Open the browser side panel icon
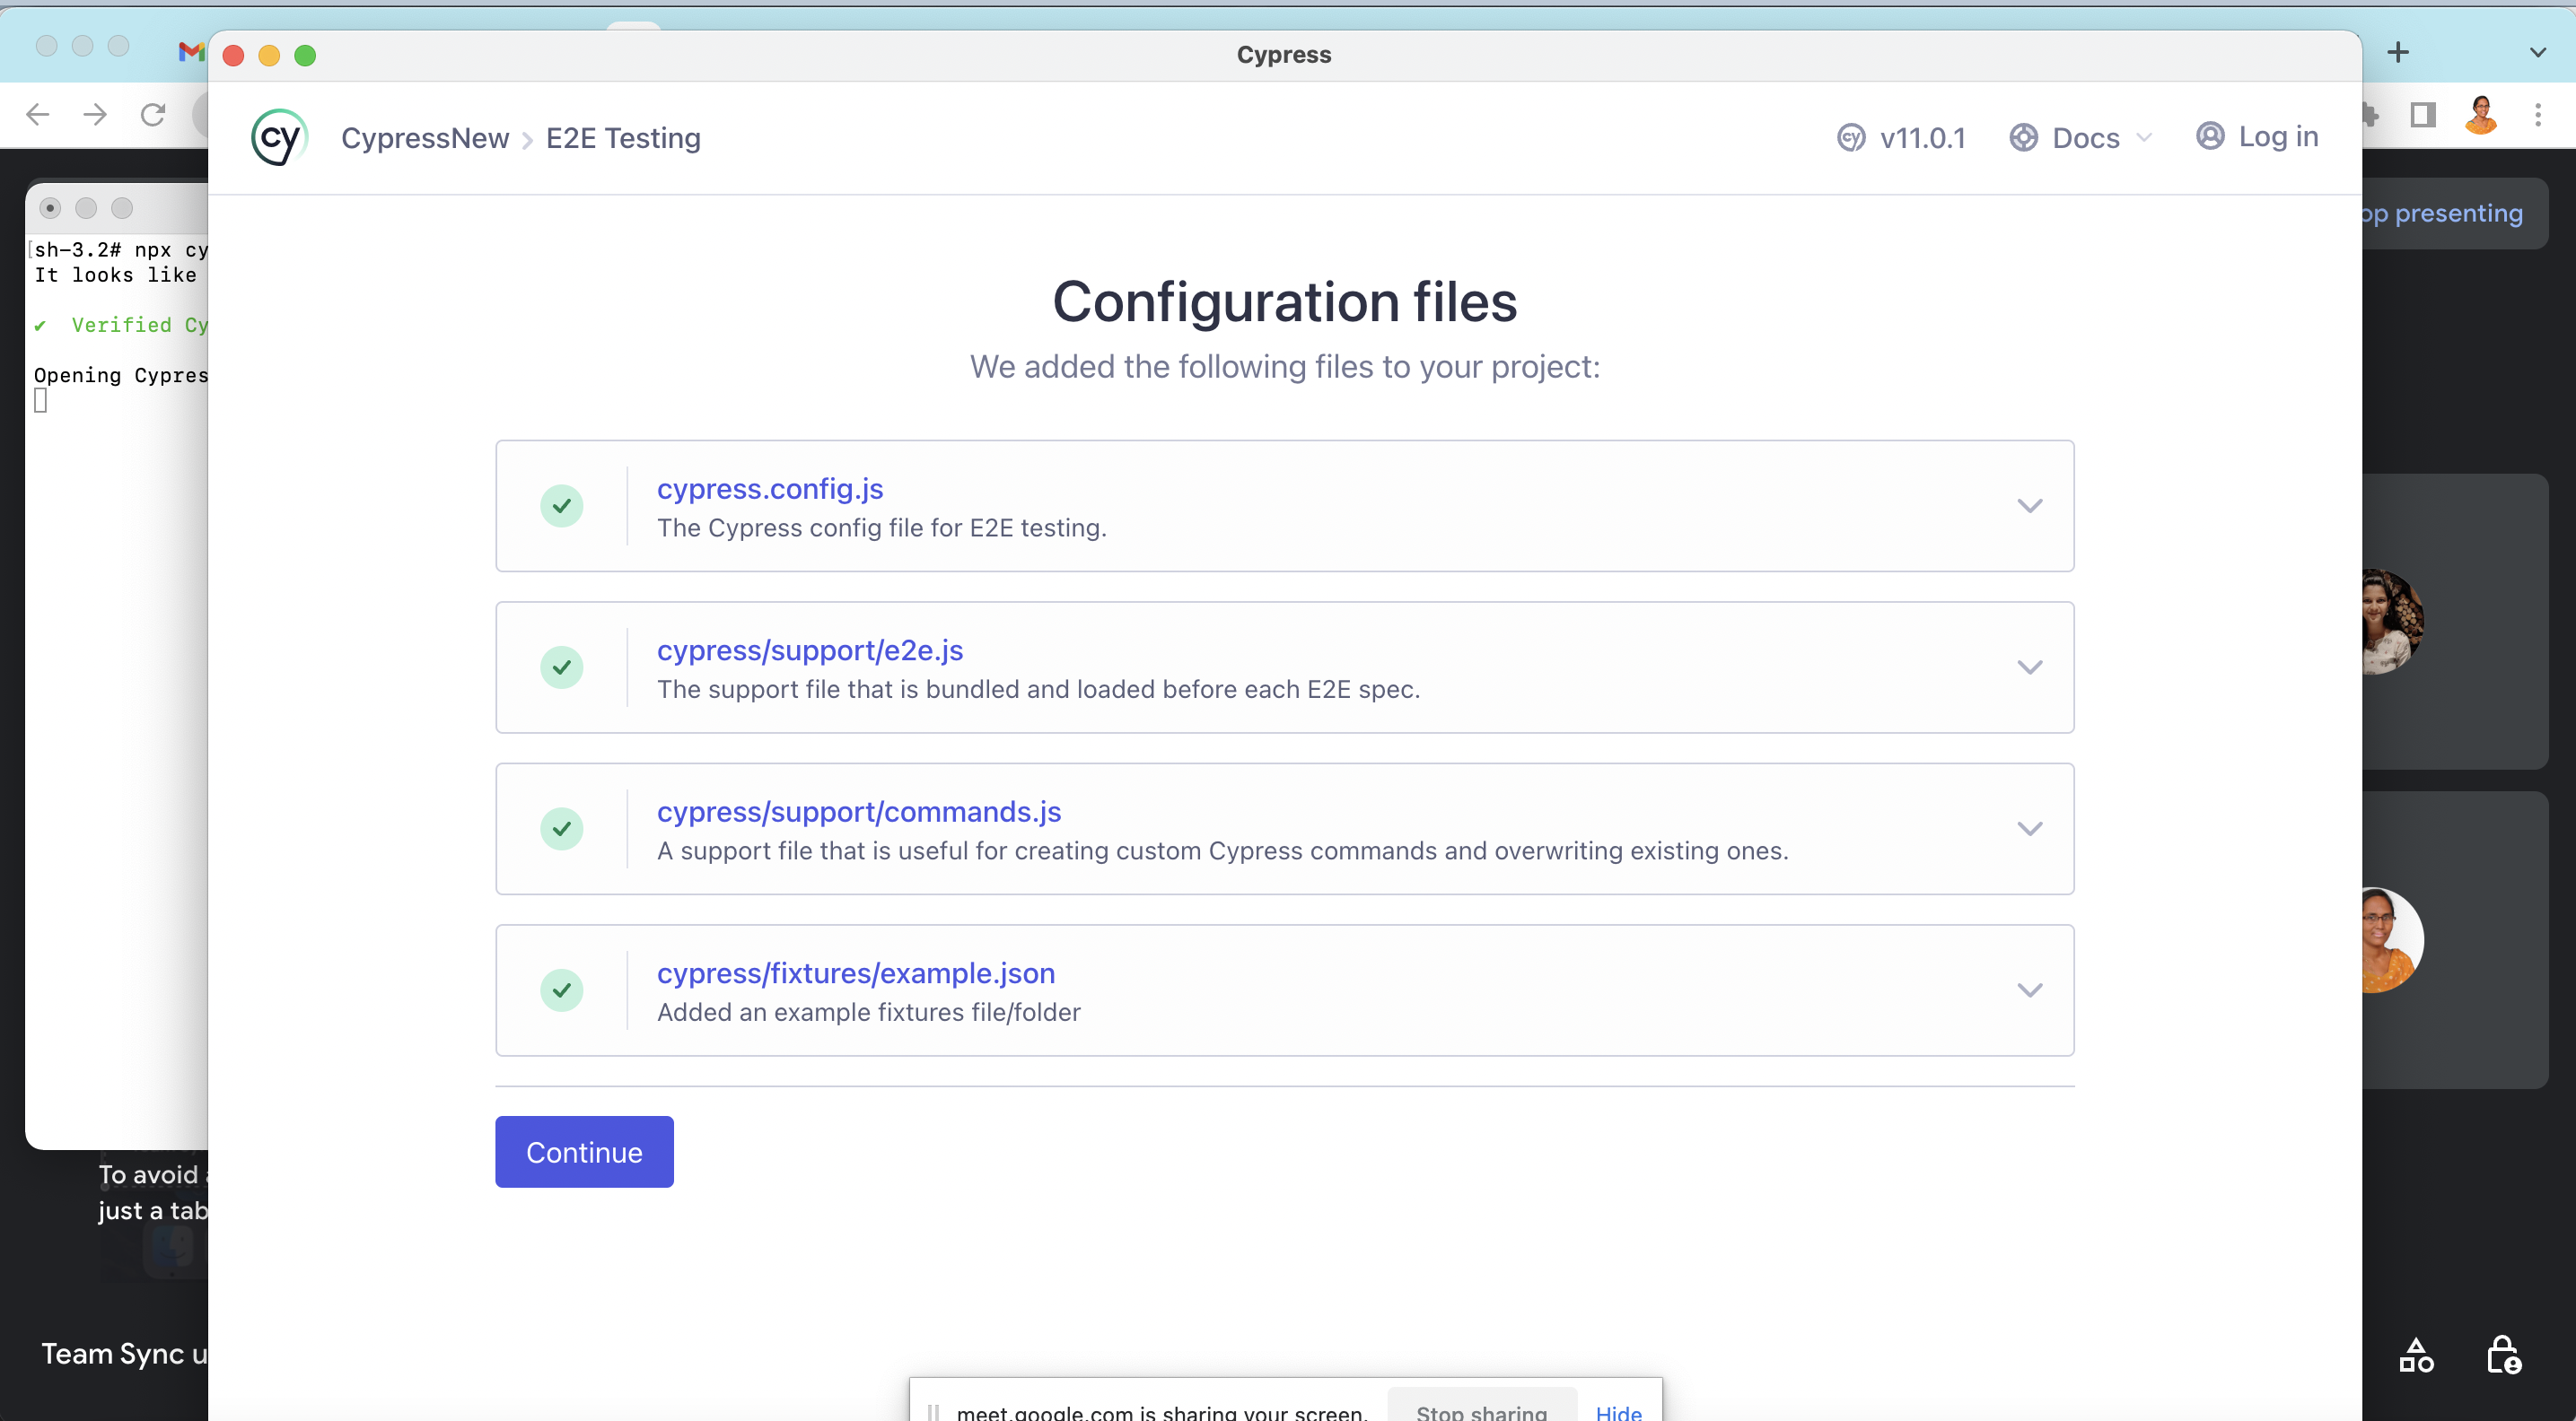The width and height of the screenshot is (2576, 1421). coord(2423,115)
